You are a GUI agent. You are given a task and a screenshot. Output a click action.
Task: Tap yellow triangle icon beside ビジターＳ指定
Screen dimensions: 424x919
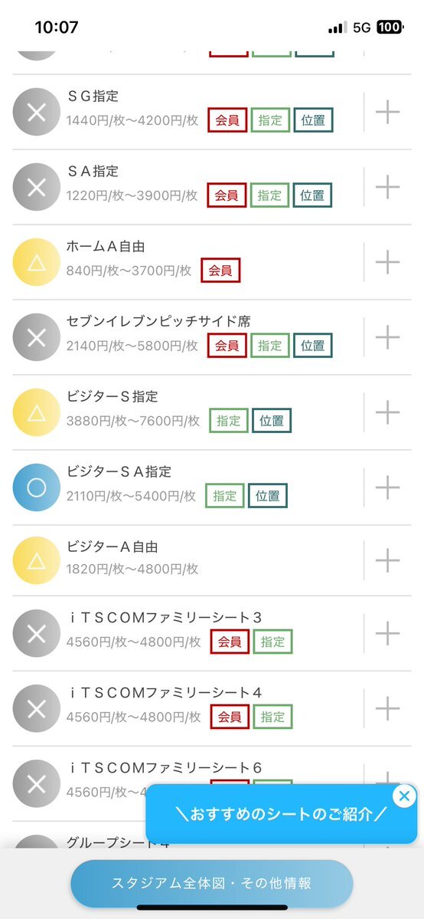click(36, 412)
